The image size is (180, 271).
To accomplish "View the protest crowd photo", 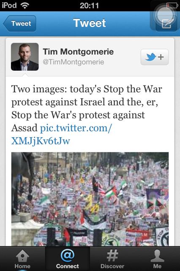I will point(90,199).
